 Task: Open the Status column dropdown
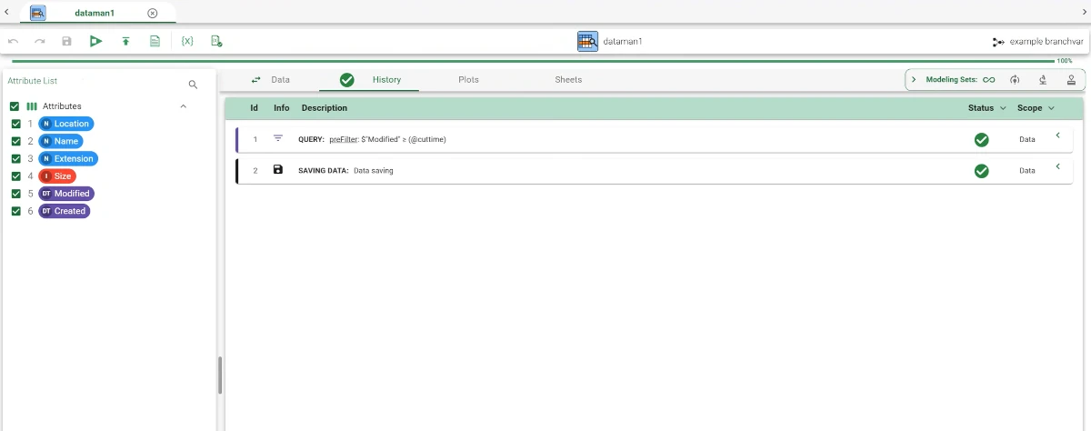pos(1004,108)
